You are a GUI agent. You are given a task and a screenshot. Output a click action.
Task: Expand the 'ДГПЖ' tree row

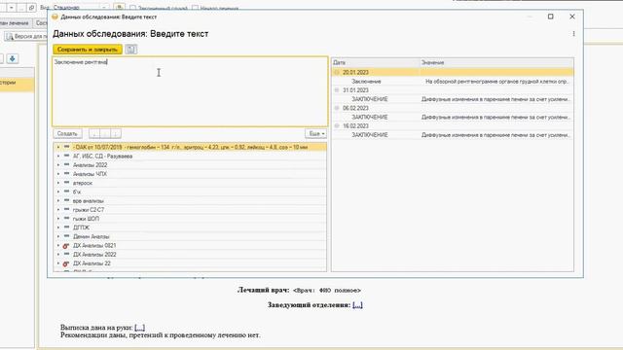coord(58,227)
